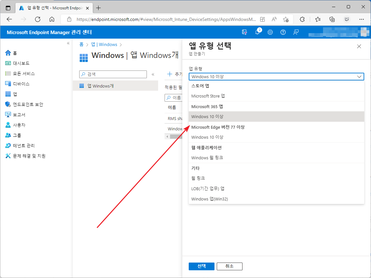The height and width of the screenshot is (278, 371).
Task: Open a new browser tab
Action: [99, 8]
